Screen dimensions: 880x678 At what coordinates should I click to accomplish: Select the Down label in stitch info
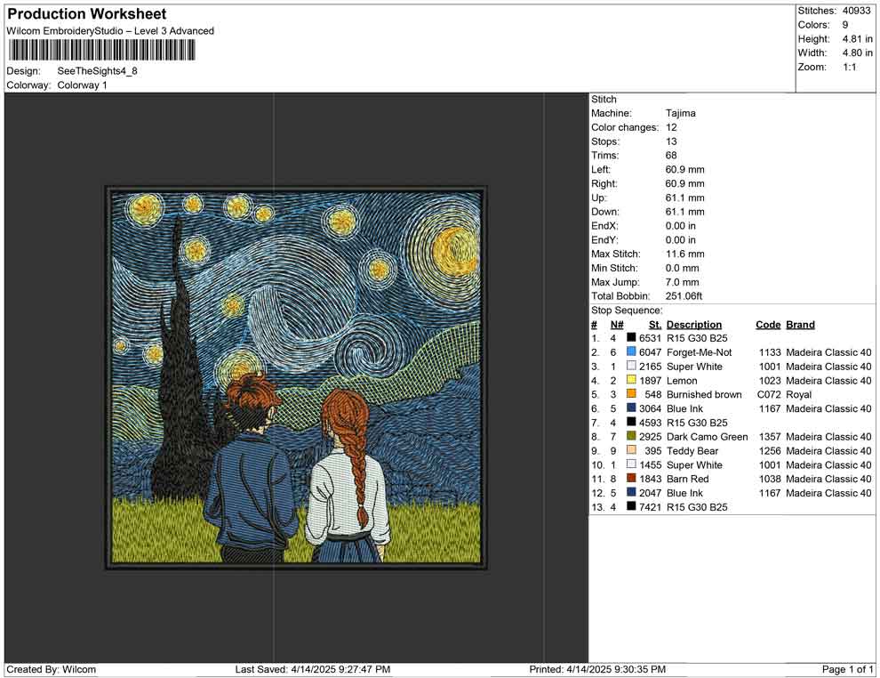click(x=605, y=212)
